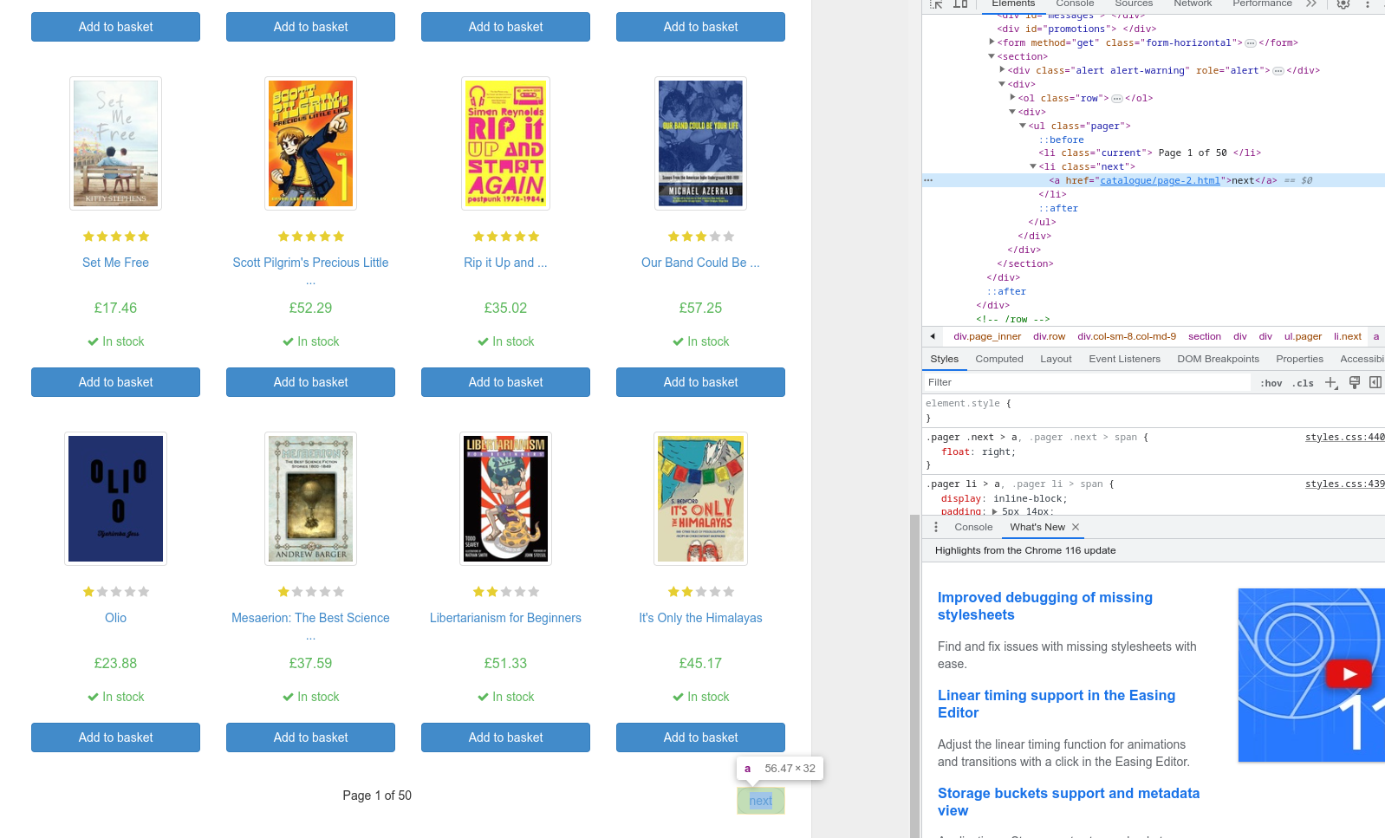Viewport: 1385px width, 838px height.
Task: Switch to the Console tab in the top bar
Action: (x=1075, y=4)
